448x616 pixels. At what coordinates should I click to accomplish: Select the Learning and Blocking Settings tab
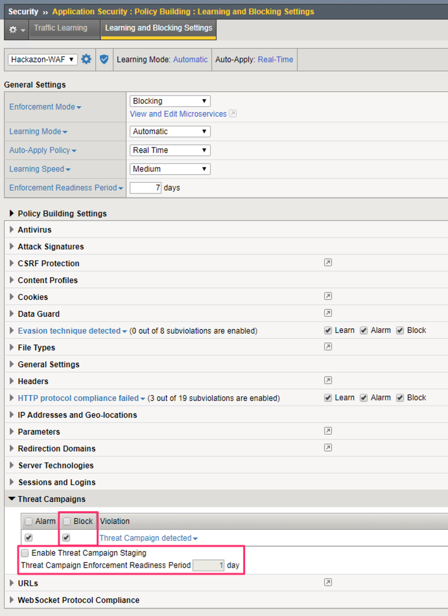coord(158,29)
